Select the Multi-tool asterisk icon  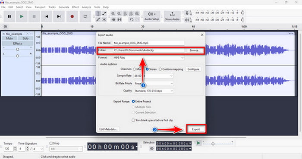(x=104, y=19)
